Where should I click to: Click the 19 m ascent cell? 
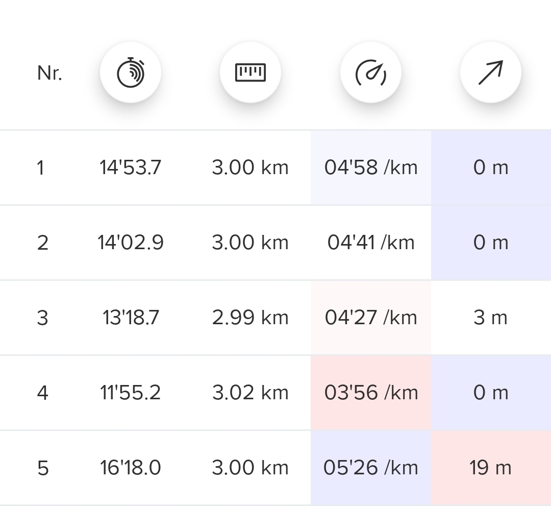point(491,468)
